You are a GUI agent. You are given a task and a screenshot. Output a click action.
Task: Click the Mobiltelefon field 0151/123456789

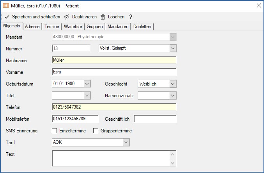click(x=75, y=119)
